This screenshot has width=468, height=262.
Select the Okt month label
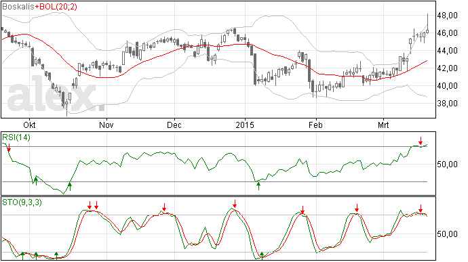coord(29,125)
